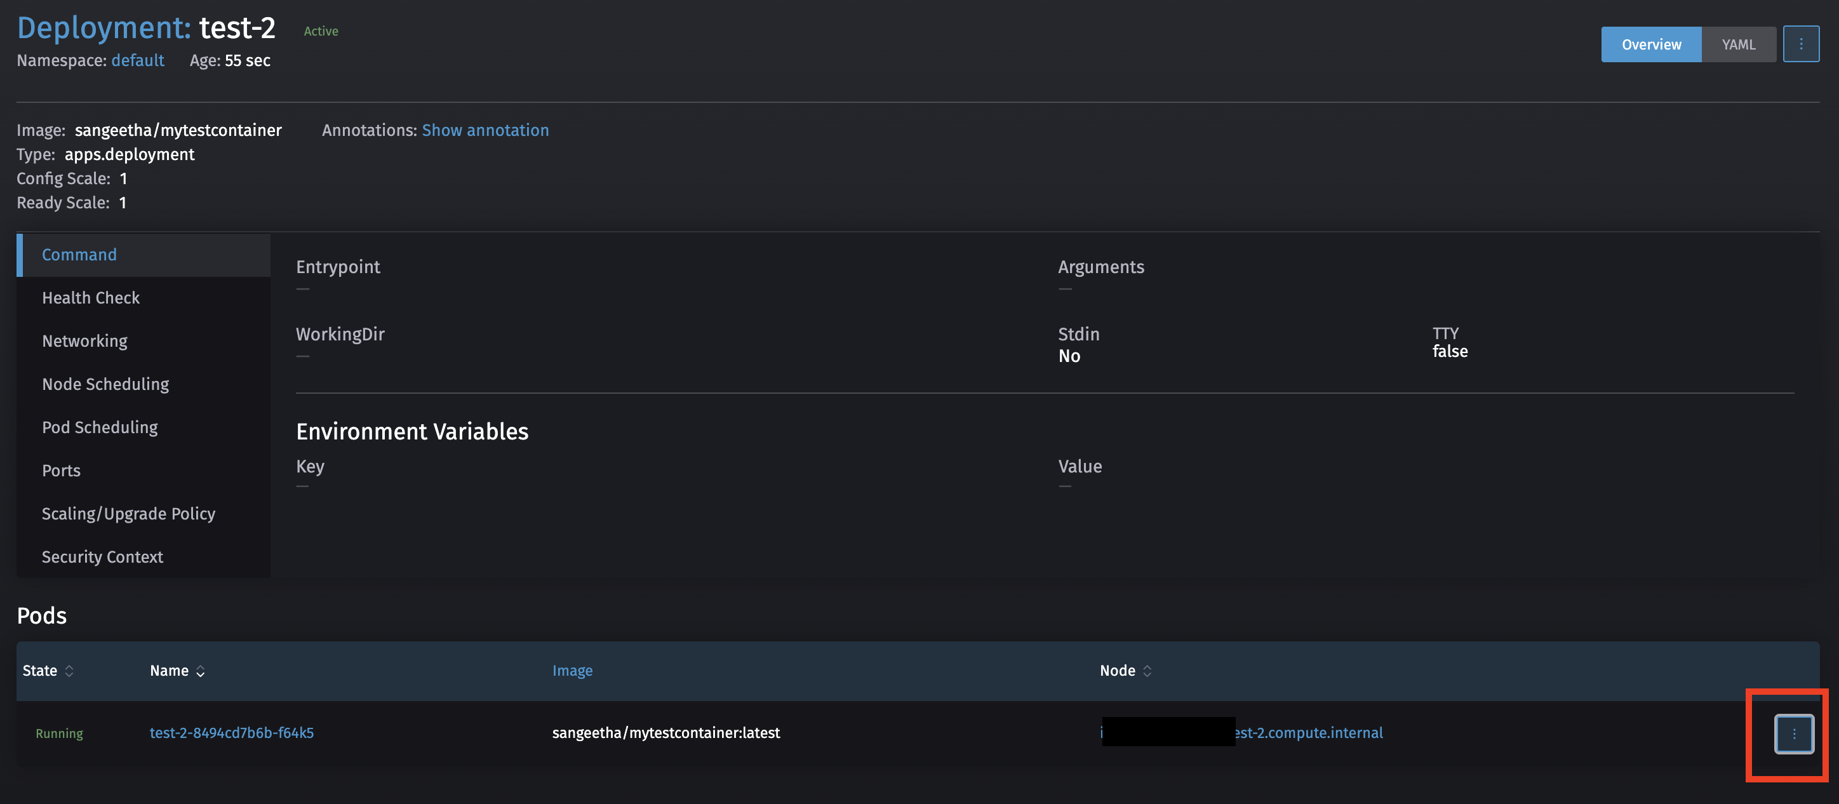Click the Active status badge

(x=321, y=30)
